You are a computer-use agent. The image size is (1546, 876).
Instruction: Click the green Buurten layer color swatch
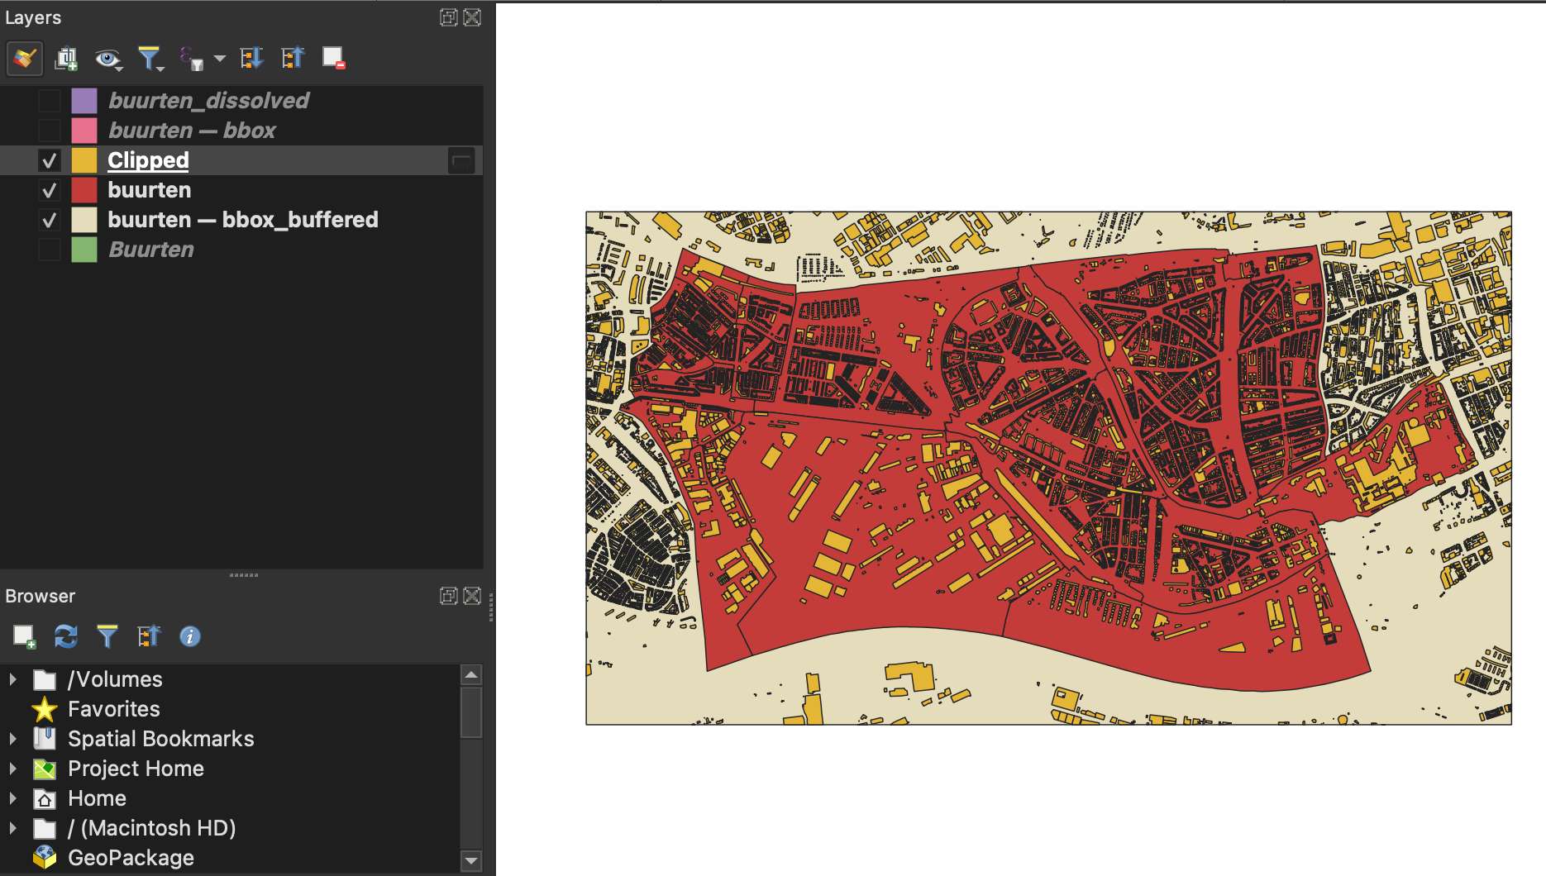(84, 250)
